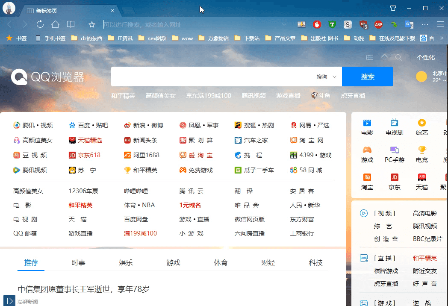Switch to the 推荐 news tab
Viewport: 448px width, 306px height.
pyautogui.click(x=31, y=262)
